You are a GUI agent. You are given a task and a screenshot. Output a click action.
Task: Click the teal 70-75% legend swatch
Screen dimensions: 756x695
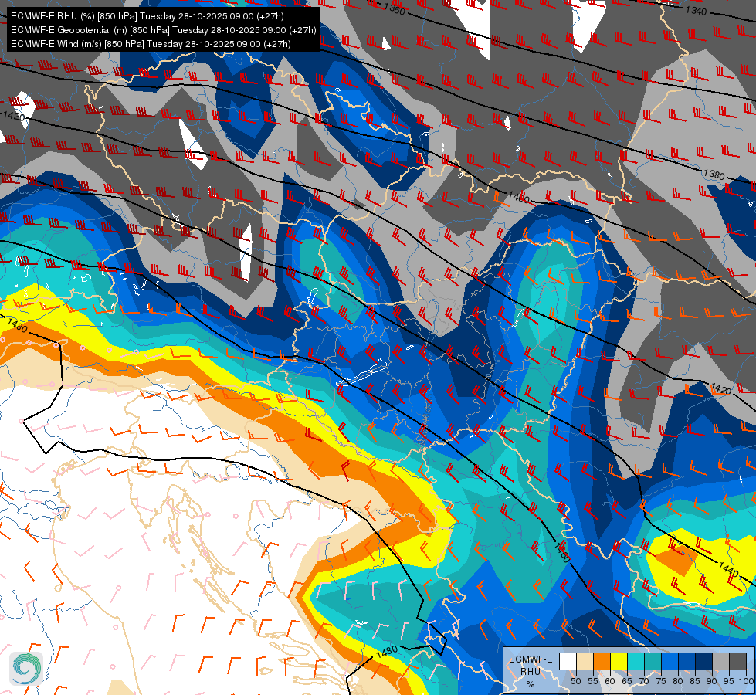coord(653,661)
